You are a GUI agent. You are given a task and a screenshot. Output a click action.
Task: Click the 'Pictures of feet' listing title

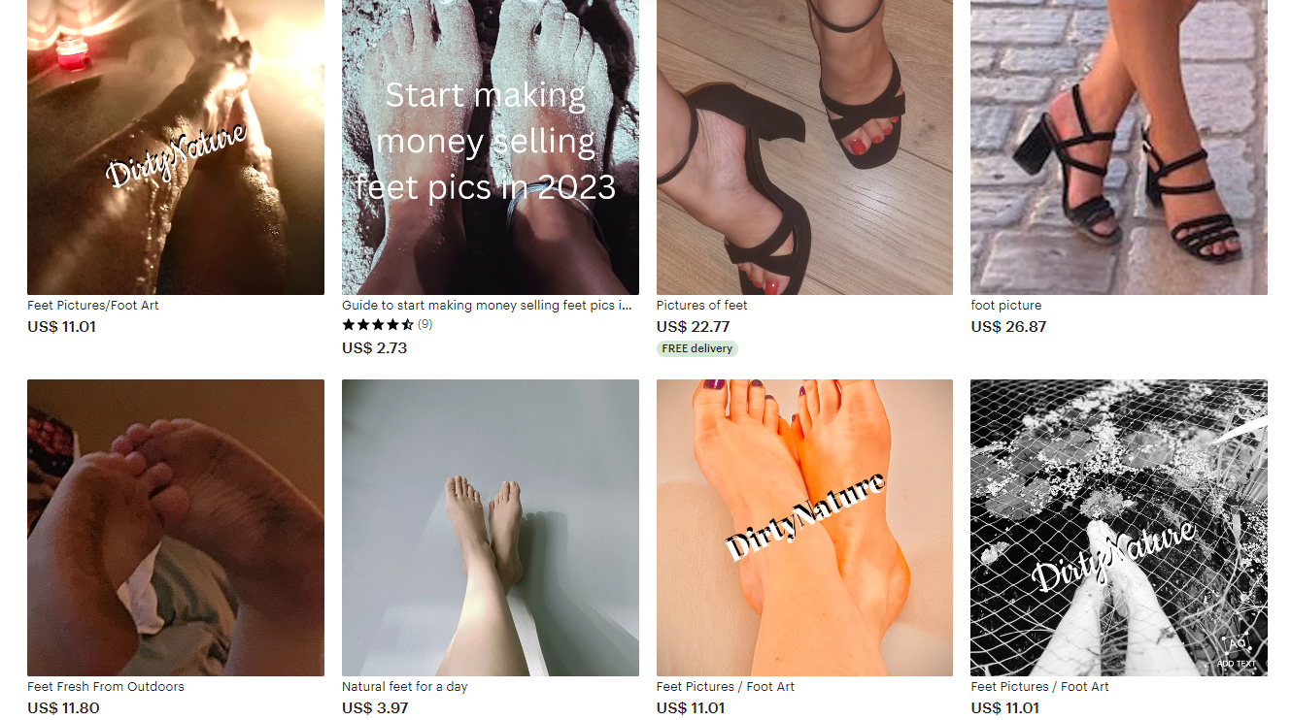coord(702,306)
